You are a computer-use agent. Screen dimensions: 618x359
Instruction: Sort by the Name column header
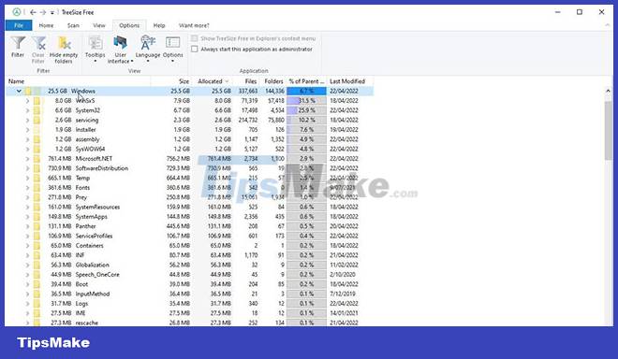pyautogui.click(x=78, y=81)
